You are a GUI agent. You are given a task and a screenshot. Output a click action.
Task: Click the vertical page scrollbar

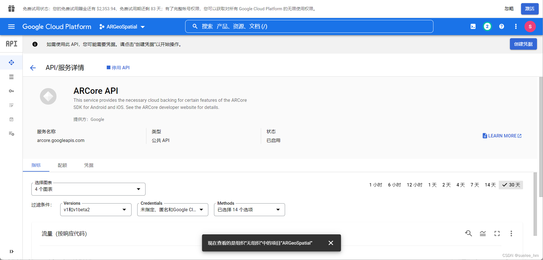[541, 137]
